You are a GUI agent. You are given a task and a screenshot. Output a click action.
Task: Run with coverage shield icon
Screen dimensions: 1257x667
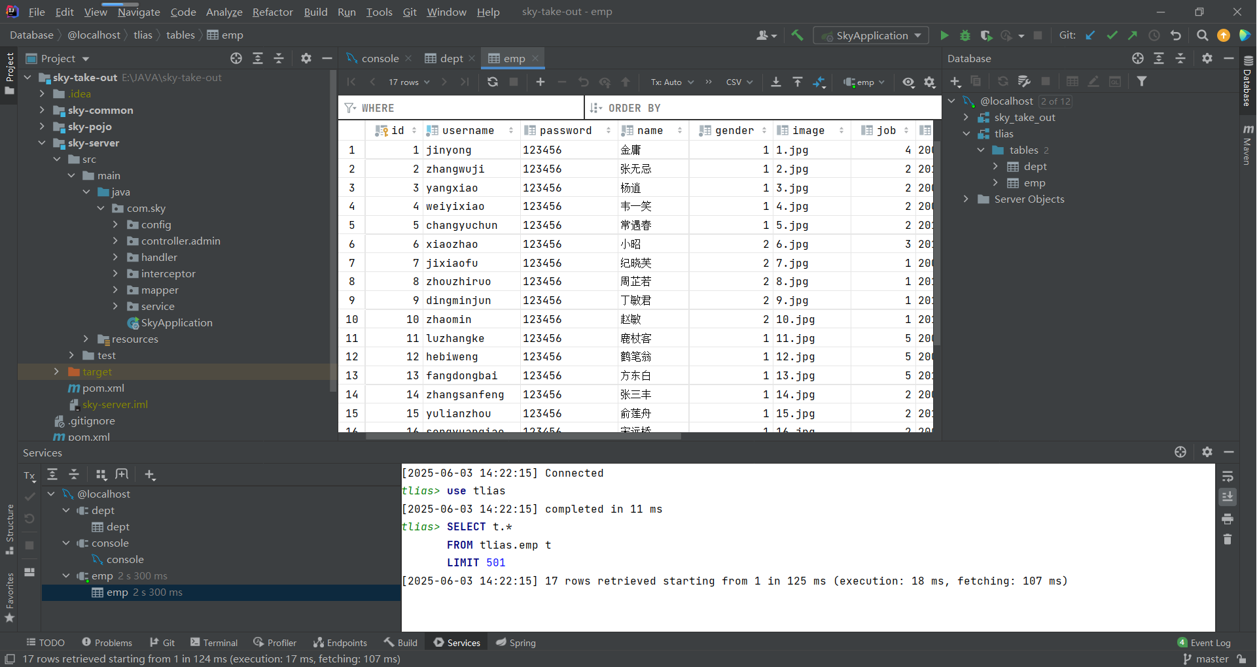(x=986, y=35)
